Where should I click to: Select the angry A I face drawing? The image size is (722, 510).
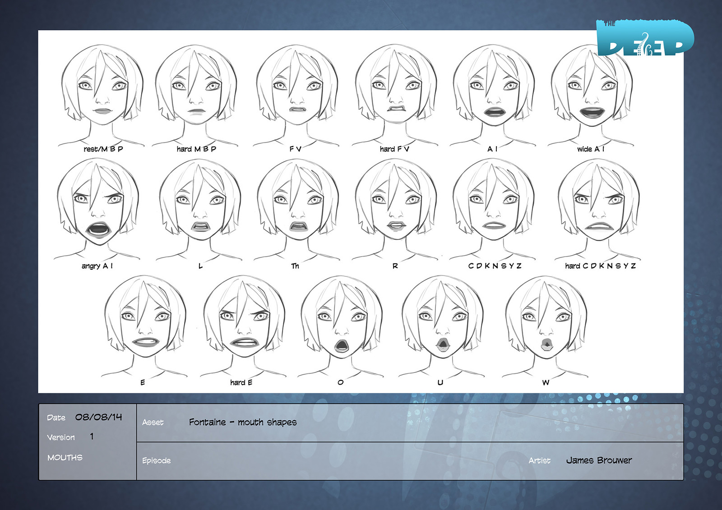98,209
